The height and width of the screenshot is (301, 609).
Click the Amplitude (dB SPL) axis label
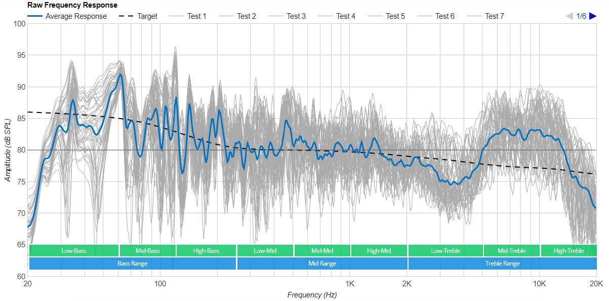pos(8,150)
